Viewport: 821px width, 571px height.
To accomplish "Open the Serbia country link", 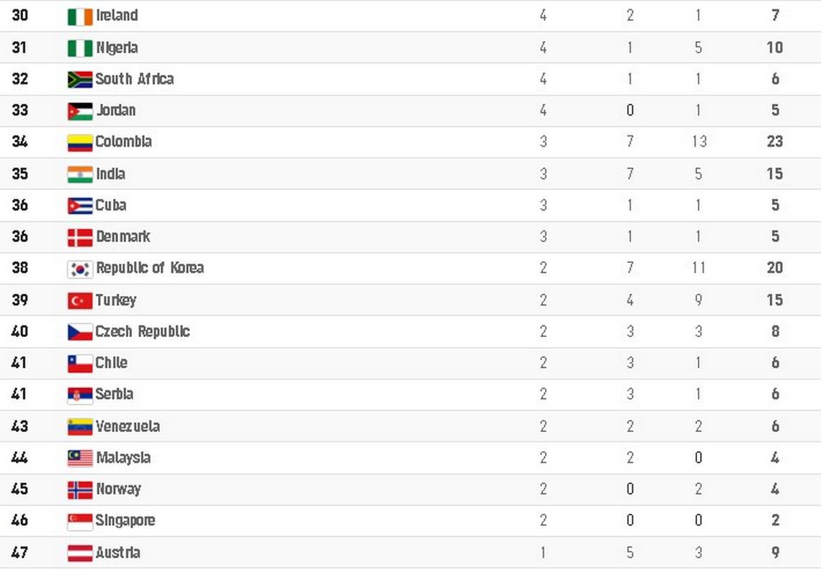I will (114, 394).
